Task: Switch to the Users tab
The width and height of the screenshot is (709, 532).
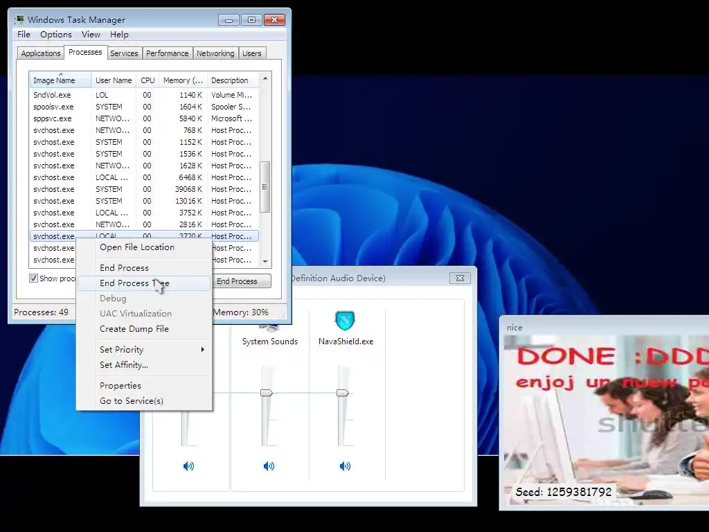Action: tap(252, 53)
